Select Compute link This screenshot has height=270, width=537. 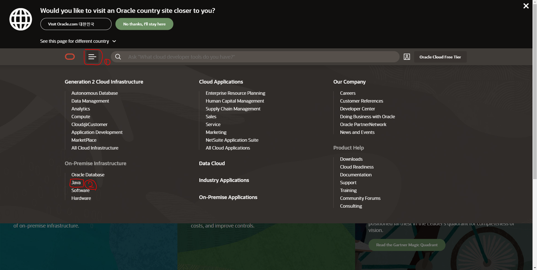(x=81, y=117)
